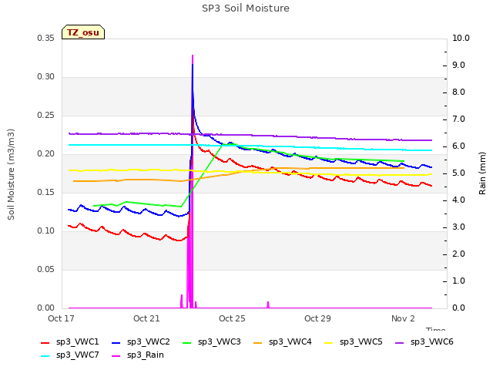Click the 4.0 right axis value
493x370 pixels.
459,200
